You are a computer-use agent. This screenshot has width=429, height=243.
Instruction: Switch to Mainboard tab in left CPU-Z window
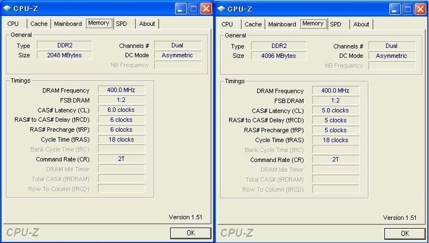pyautogui.click(x=68, y=24)
